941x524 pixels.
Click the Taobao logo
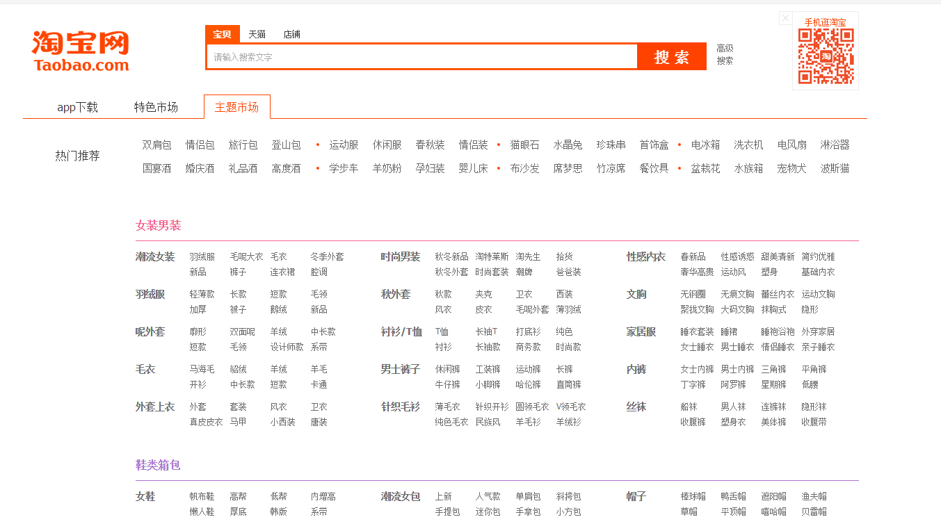pyautogui.click(x=80, y=51)
